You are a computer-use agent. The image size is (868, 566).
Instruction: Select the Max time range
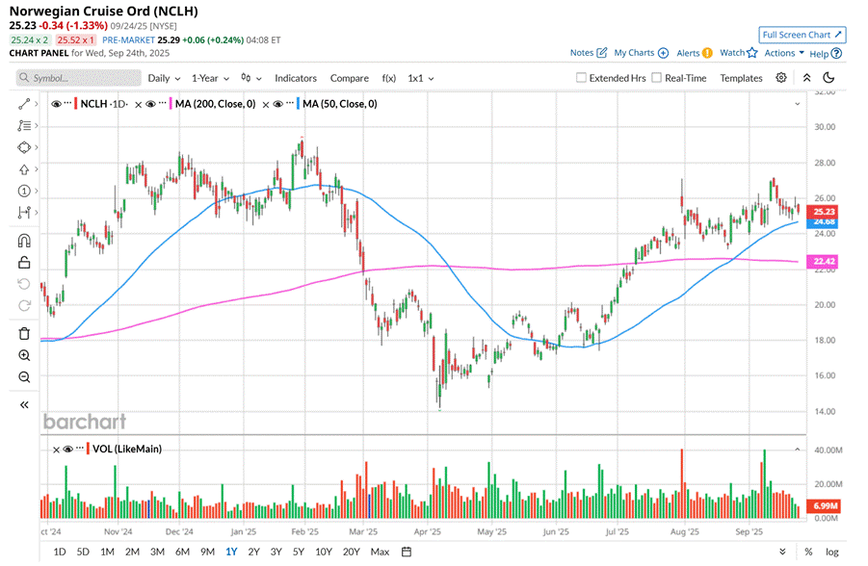pos(380,552)
